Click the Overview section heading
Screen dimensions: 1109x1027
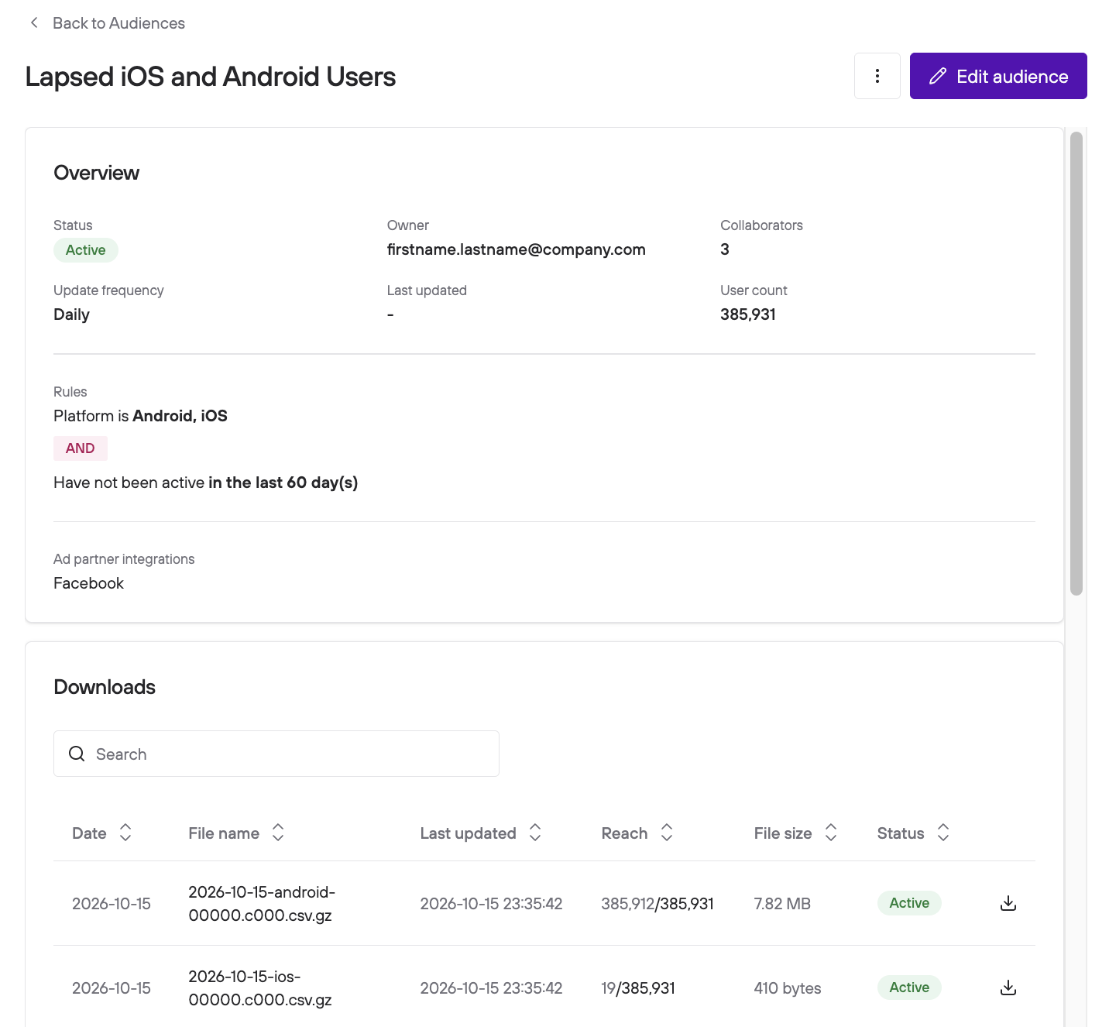pyautogui.click(x=97, y=173)
